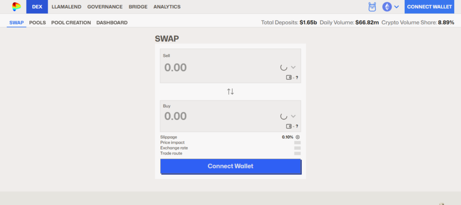The width and height of the screenshot is (461, 205).
Task: Click the 0.10% slippage value
Action: [288, 137]
